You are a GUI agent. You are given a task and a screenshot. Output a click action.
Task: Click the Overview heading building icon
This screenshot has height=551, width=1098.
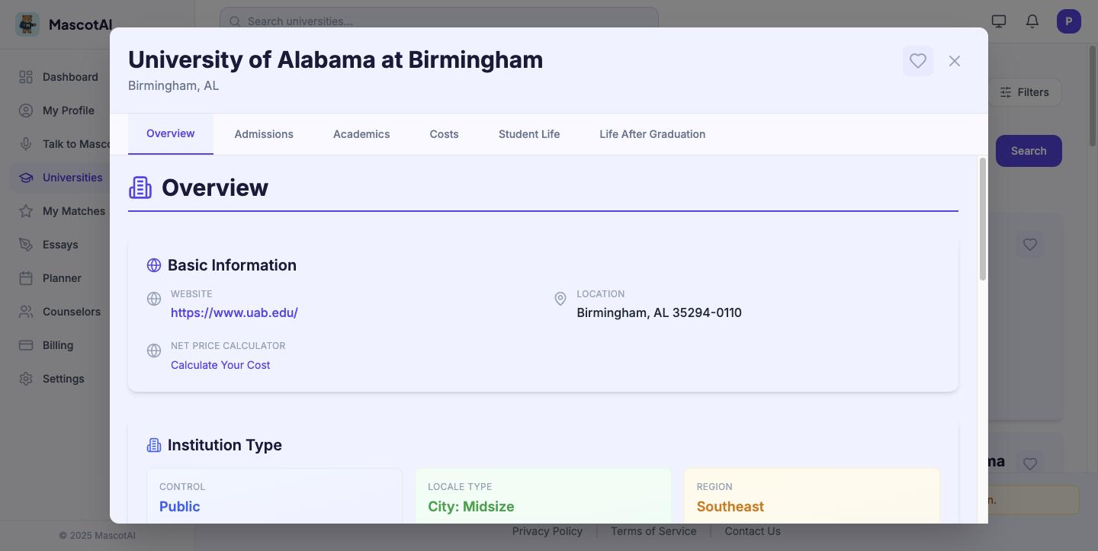click(140, 187)
